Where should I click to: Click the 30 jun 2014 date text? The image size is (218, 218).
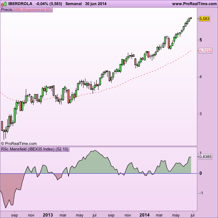tap(96, 4)
